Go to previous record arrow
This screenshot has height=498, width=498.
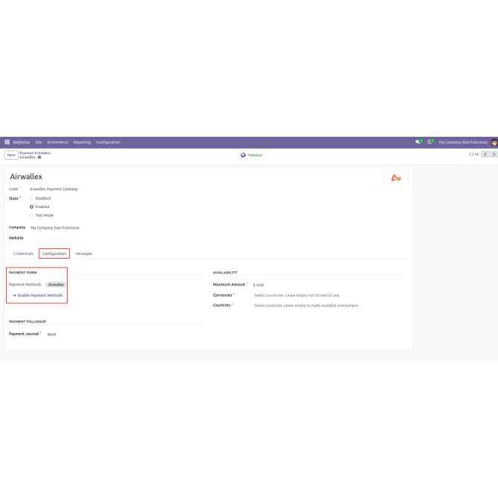click(485, 154)
